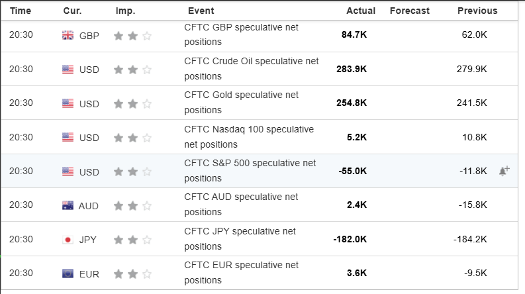525x294 pixels.
Task: Click US flag in Crude Oil row
Action: tap(68, 70)
